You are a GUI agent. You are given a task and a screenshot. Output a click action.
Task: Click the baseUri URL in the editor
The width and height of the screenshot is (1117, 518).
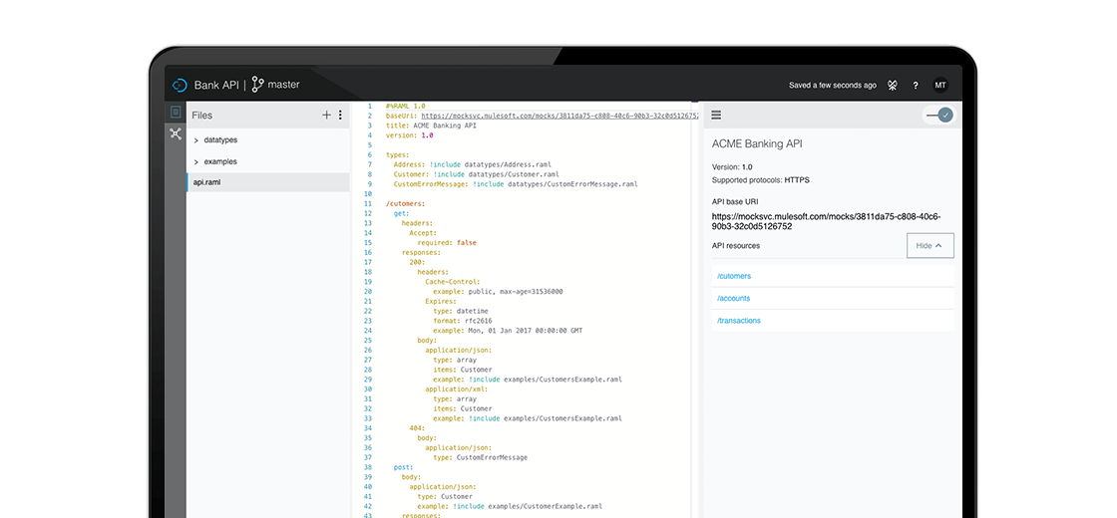pyautogui.click(x=559, y=116)
